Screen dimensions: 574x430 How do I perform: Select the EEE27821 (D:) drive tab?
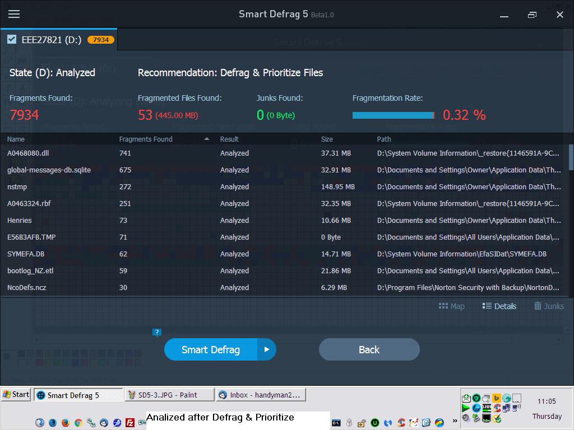(x=58, y=40)
